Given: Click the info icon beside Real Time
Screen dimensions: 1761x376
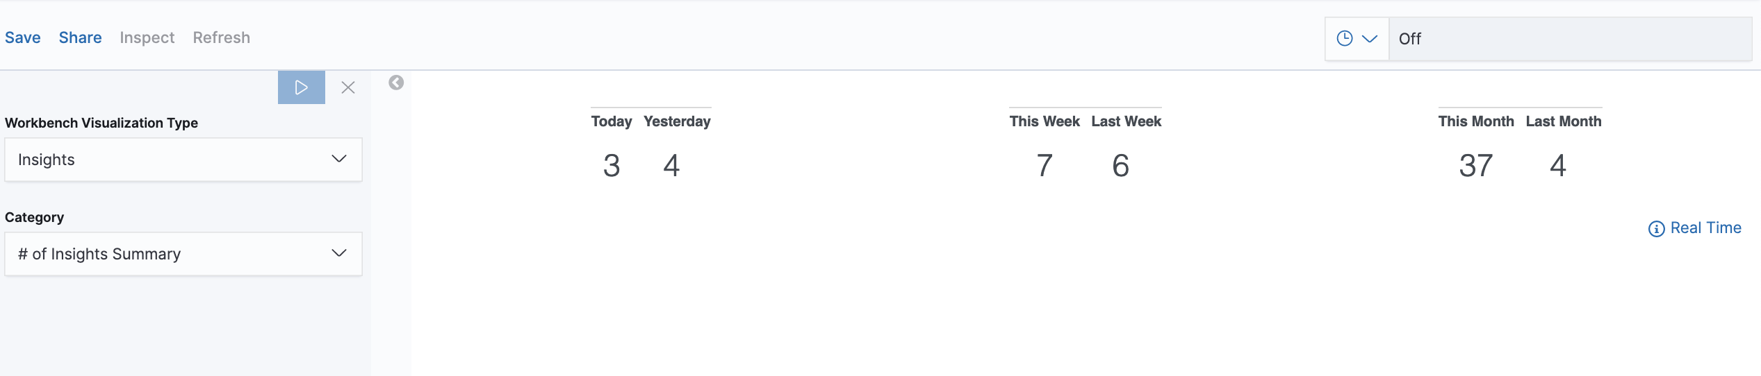Looking at the screenshot, I should [x=1656, y=229].
